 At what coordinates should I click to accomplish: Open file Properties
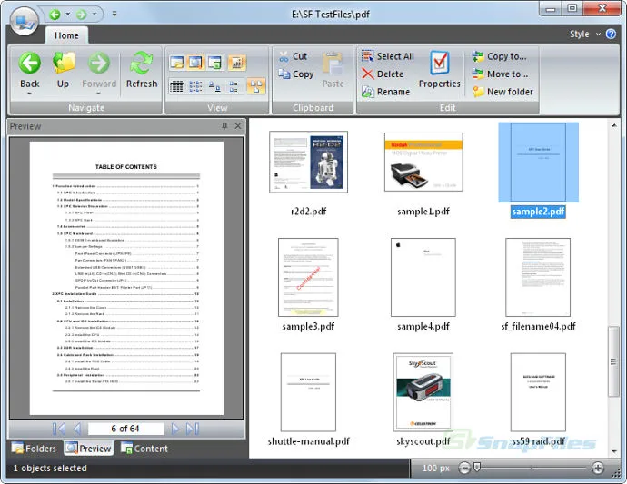(440, 70)
